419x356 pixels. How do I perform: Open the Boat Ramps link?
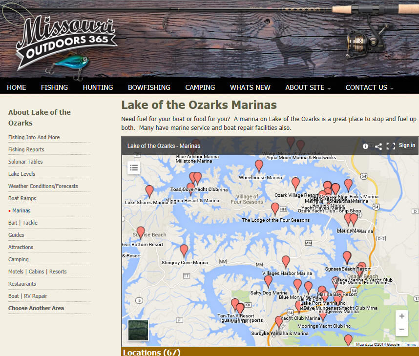pos(22,199)
